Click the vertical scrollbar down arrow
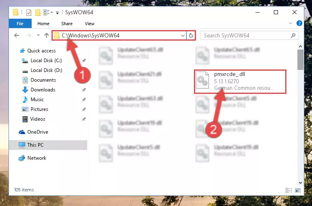 click(301, 183)
